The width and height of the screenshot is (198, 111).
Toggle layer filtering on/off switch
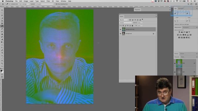coord(142,19)
